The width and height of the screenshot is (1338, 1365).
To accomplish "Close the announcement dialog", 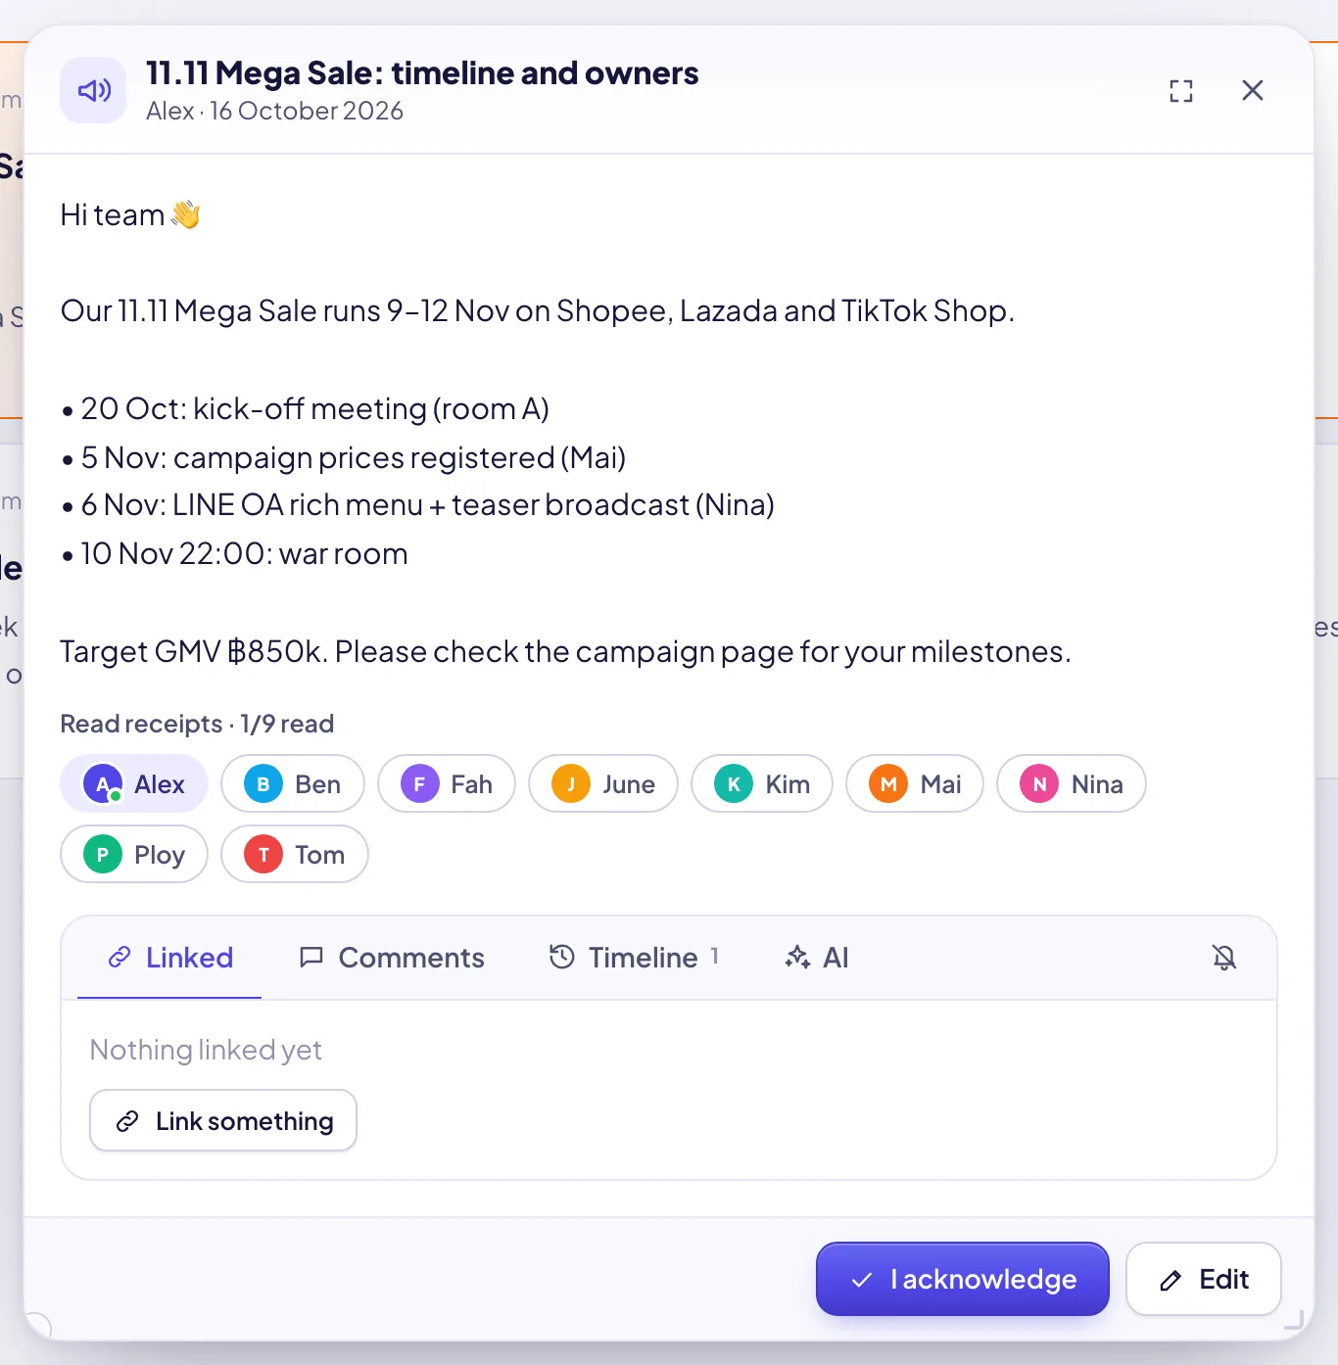I will (x=1252, y=90).
